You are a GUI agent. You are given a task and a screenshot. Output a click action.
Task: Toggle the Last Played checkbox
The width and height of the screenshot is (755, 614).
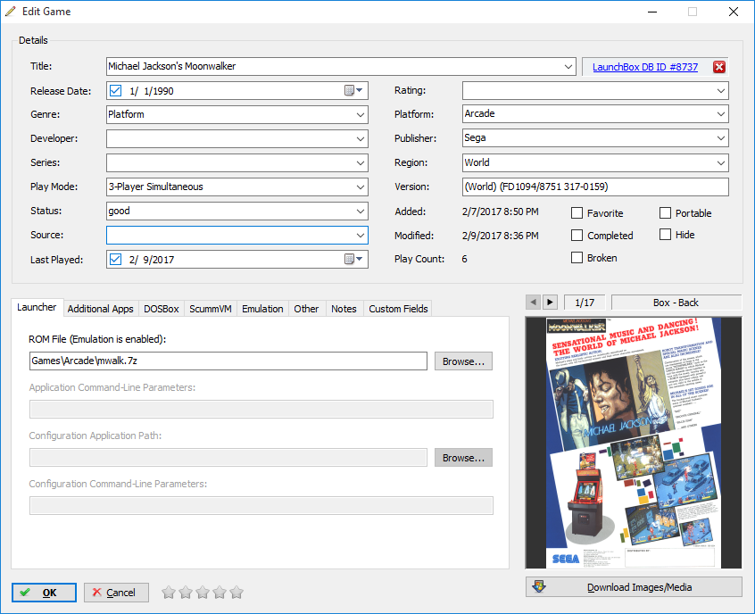[x=115, y=259]
